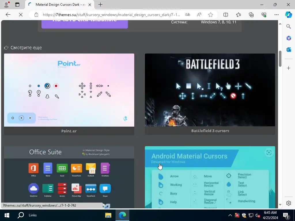
Task: Click the browser back arrow
Action: (x=8, y=15)
